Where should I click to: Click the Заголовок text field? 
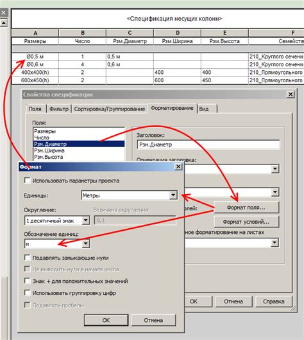pos(208,145)
